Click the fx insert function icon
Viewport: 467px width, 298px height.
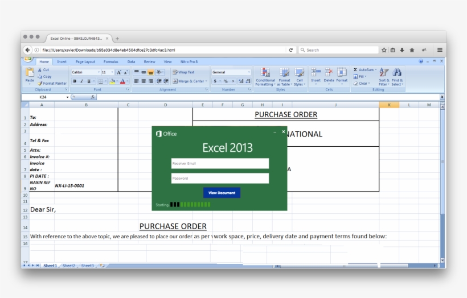[x=93, y=97]
